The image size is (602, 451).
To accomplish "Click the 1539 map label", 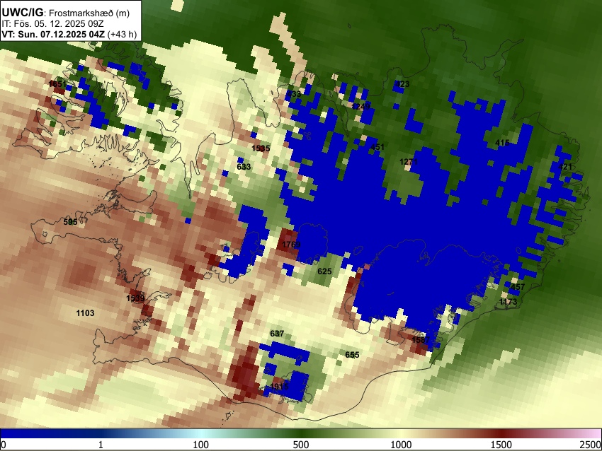I will pyautogui.click(x=135, y=298).
